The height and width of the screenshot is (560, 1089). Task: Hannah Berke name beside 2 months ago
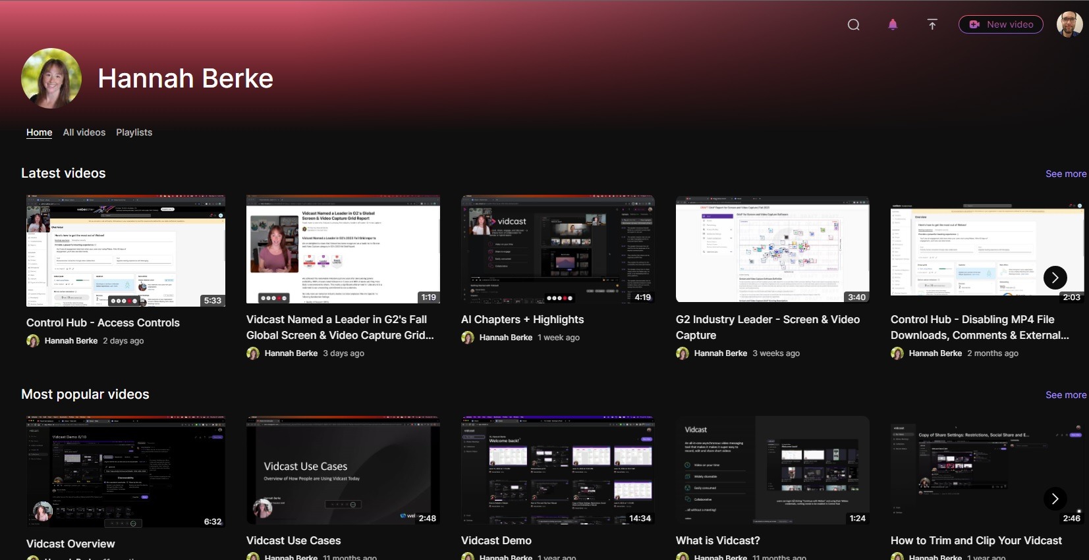(935, 353)
